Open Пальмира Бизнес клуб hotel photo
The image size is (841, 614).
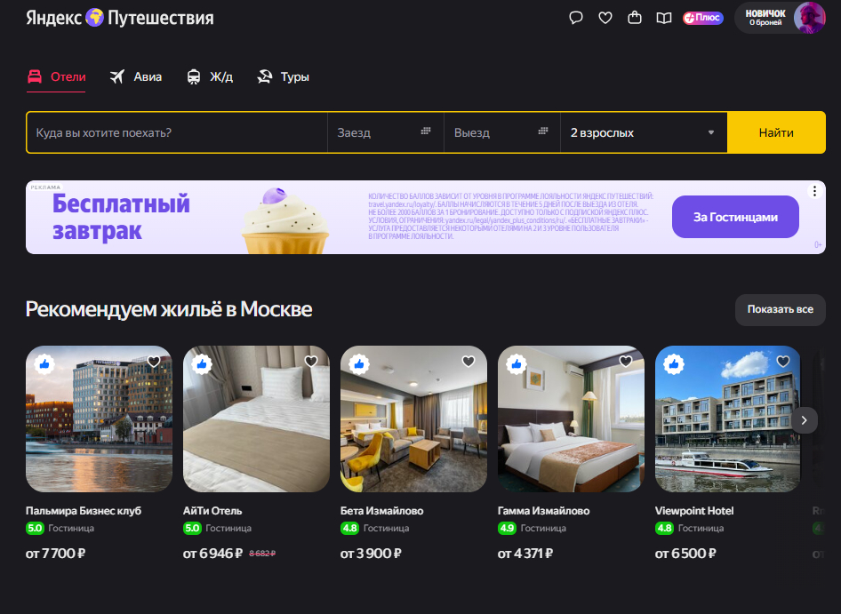pos(100,419)
